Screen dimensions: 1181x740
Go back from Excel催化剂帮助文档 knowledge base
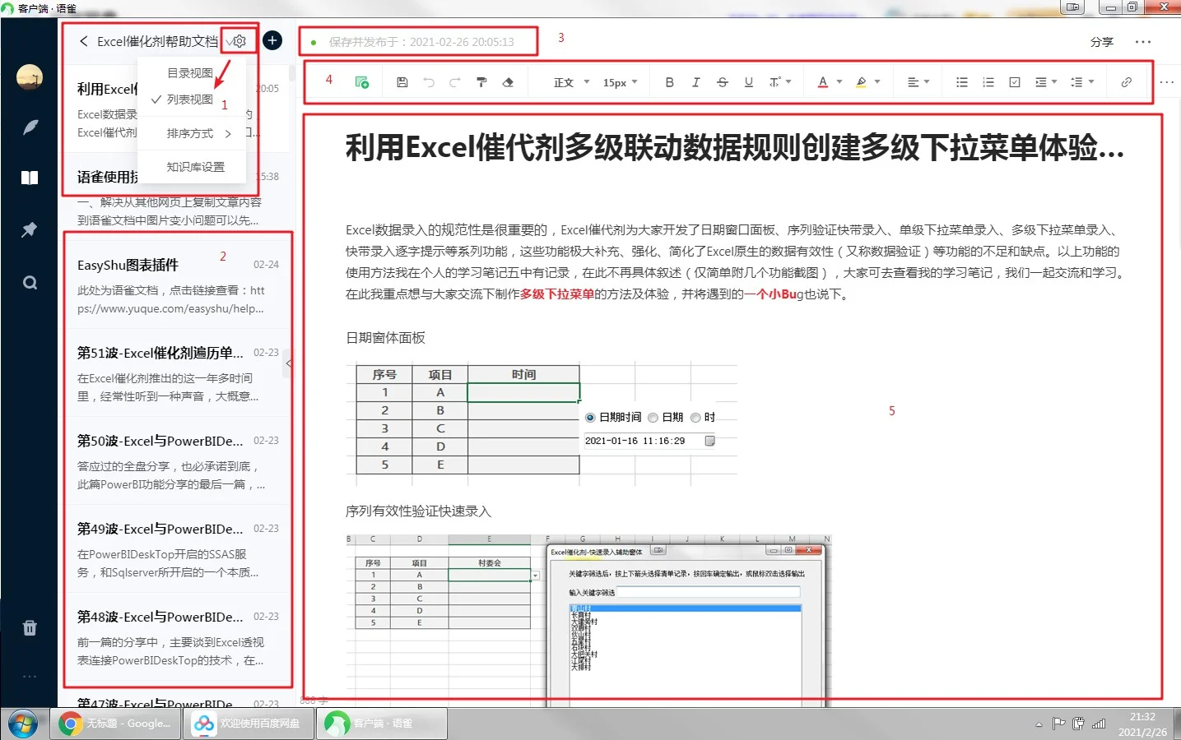(x=83, y=41)
